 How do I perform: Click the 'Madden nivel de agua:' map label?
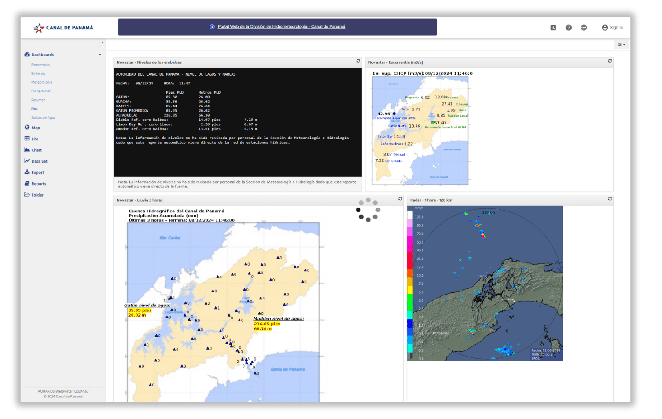279,319
